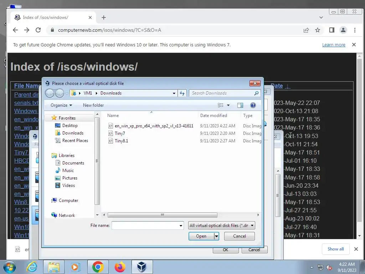Open Downloads in Favorites sidebar
The image size is (365, 274).
69,133
